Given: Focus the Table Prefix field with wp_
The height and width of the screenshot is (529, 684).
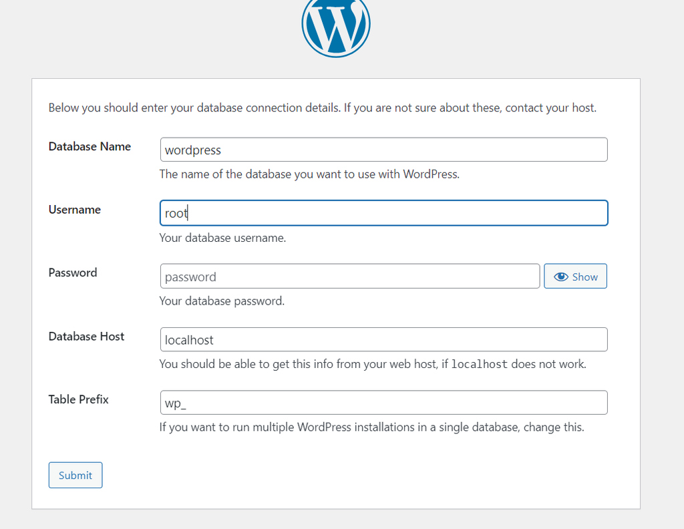Looking at the screenshot, I should point(383,403).
